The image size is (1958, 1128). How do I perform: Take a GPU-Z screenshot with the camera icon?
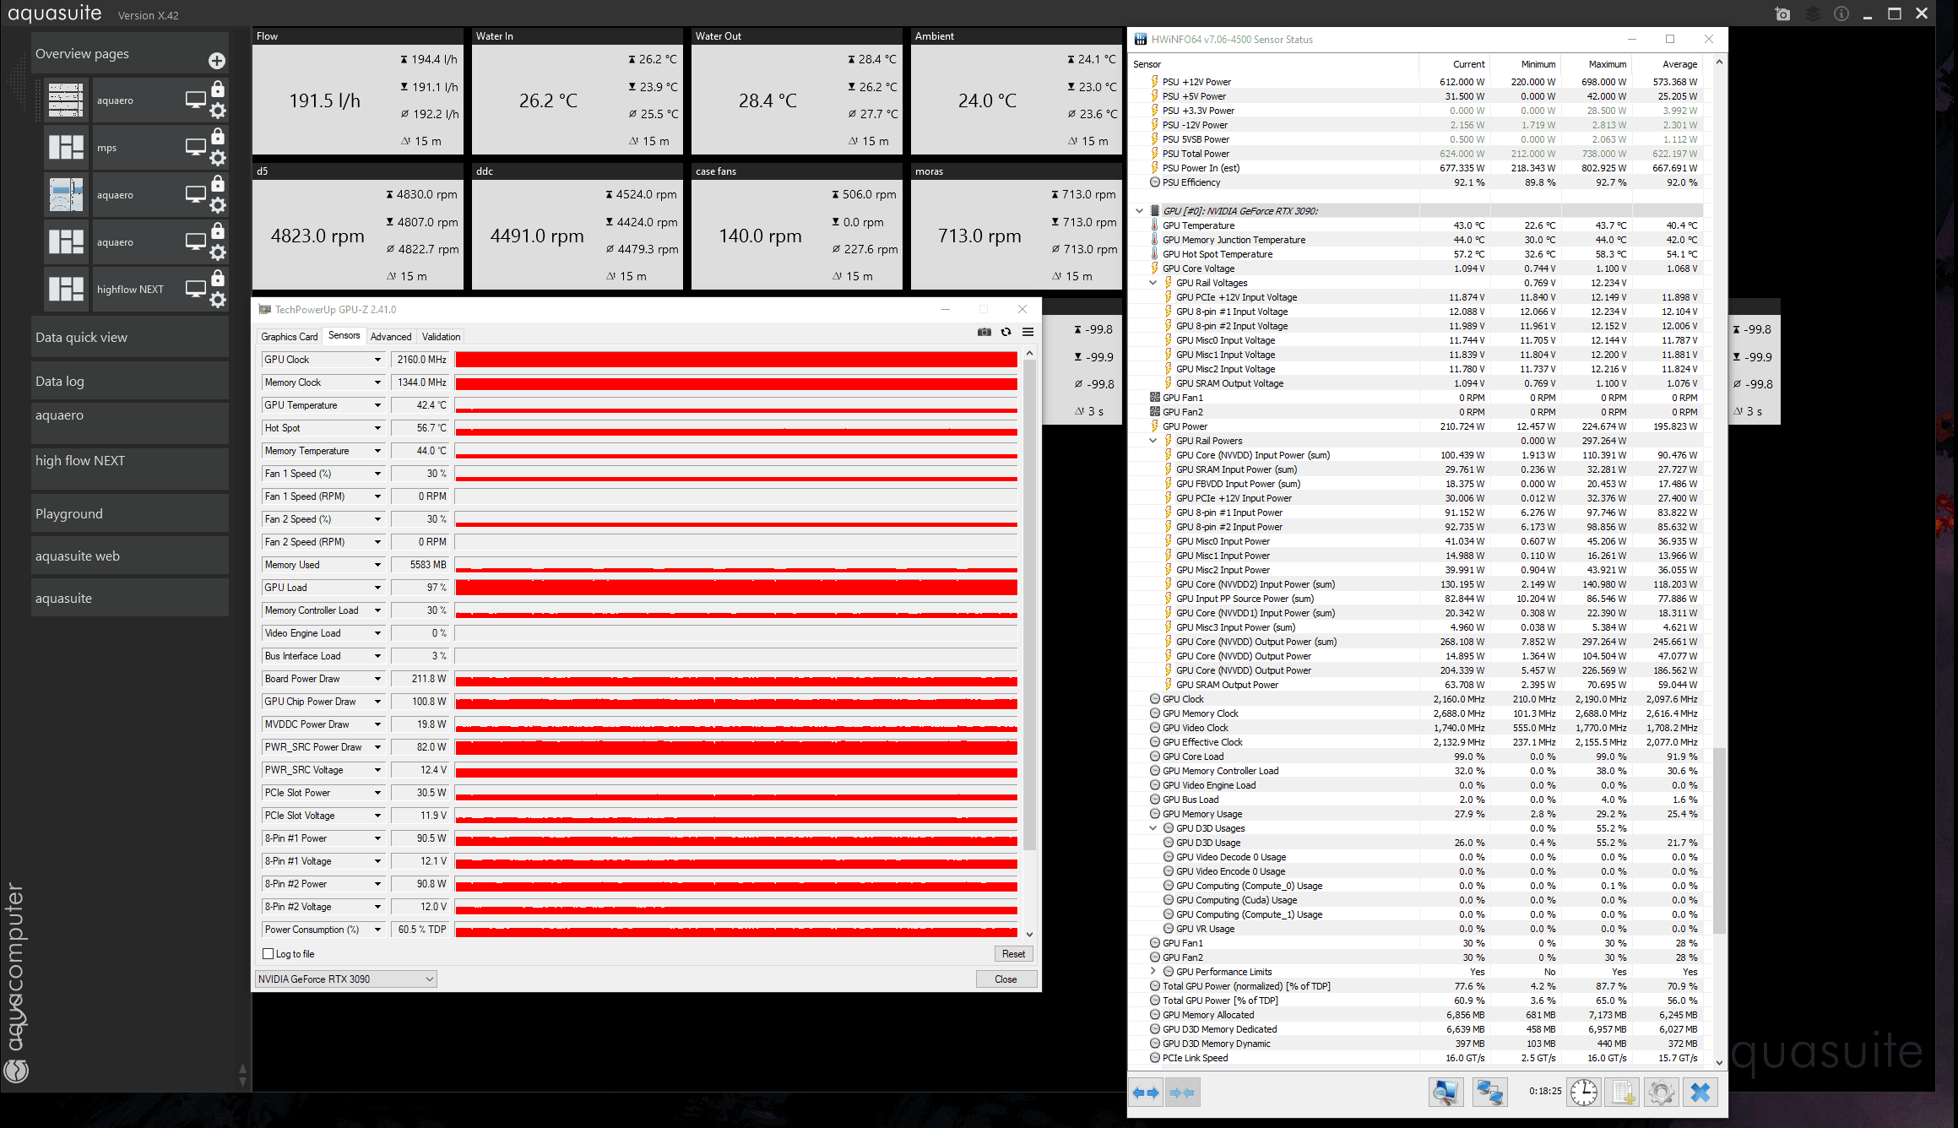pos(984,332)
